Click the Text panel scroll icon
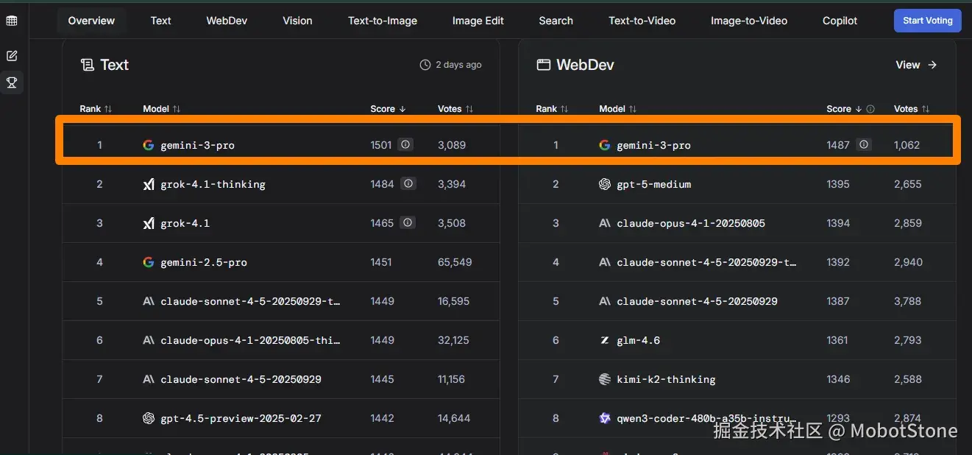This screenshot has width=972, height=455. tap(87, 65)
